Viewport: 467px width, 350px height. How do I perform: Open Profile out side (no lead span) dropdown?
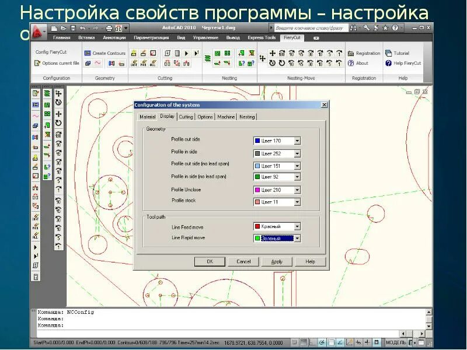pos(297,166)
